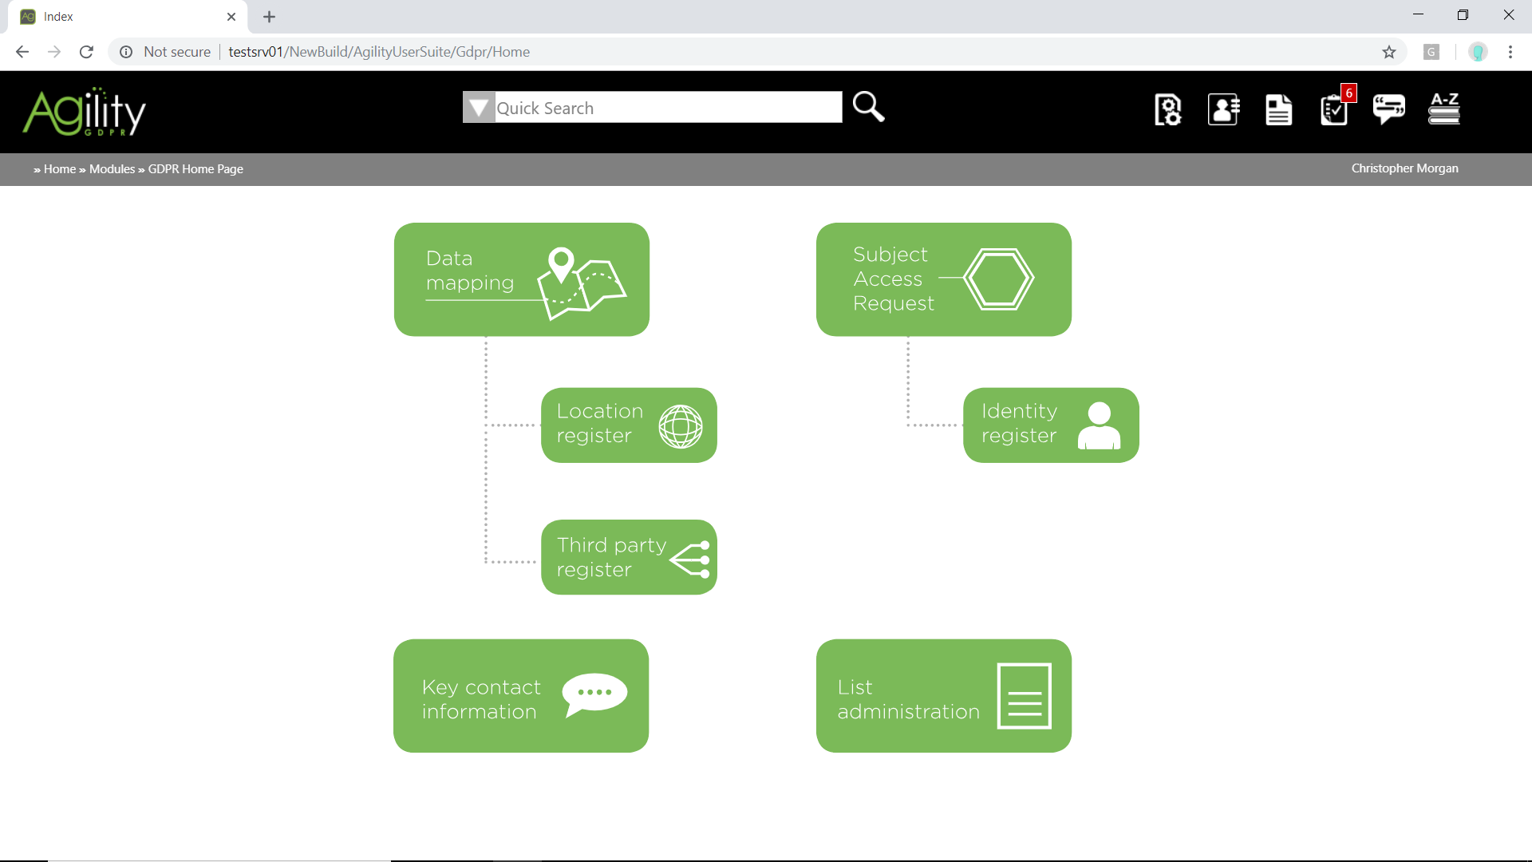Go to Modules breadcrumb link
This screenshot has height=862, width=1532.
(x=112, y=169)
